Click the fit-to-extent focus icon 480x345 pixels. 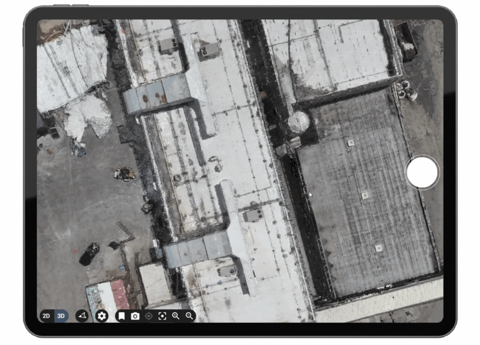(x=162, y=316)
